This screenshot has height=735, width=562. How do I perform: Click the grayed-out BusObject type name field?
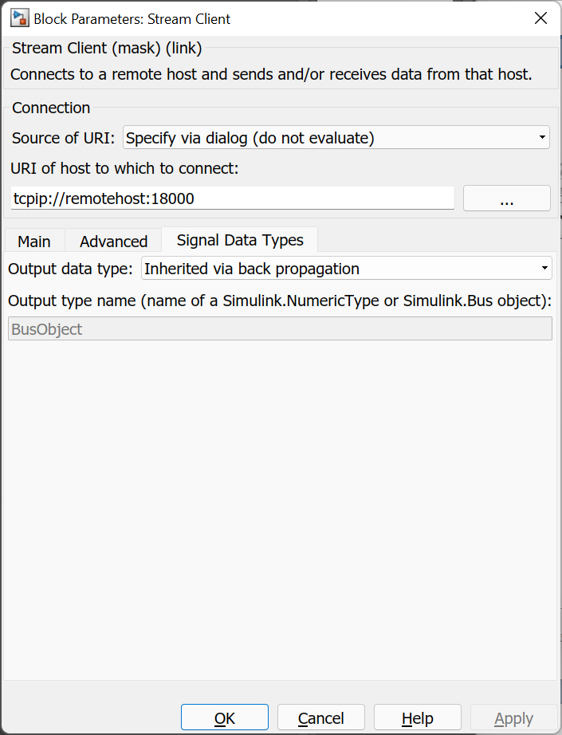[x=279, y=328]
